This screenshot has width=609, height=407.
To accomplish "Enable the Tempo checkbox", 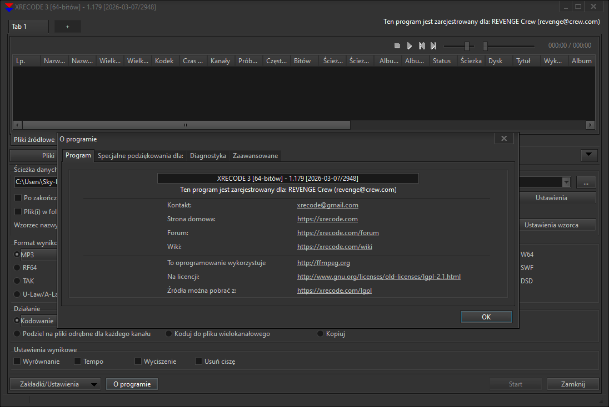I will point(77,362).
